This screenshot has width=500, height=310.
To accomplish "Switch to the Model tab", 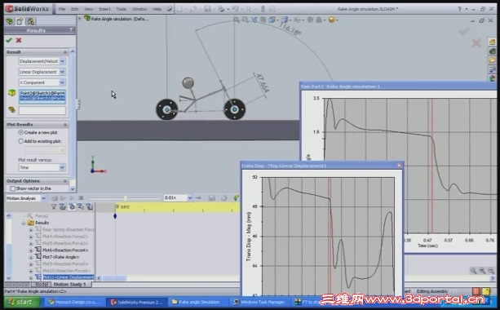I will [41, 284].
